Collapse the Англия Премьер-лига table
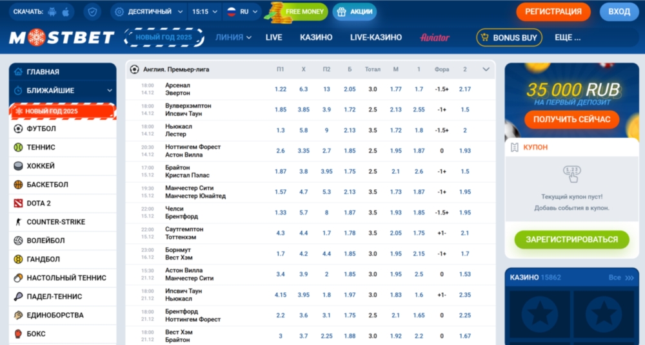The height and width of the screenshot is (345, 645). [x=486, y=70]
